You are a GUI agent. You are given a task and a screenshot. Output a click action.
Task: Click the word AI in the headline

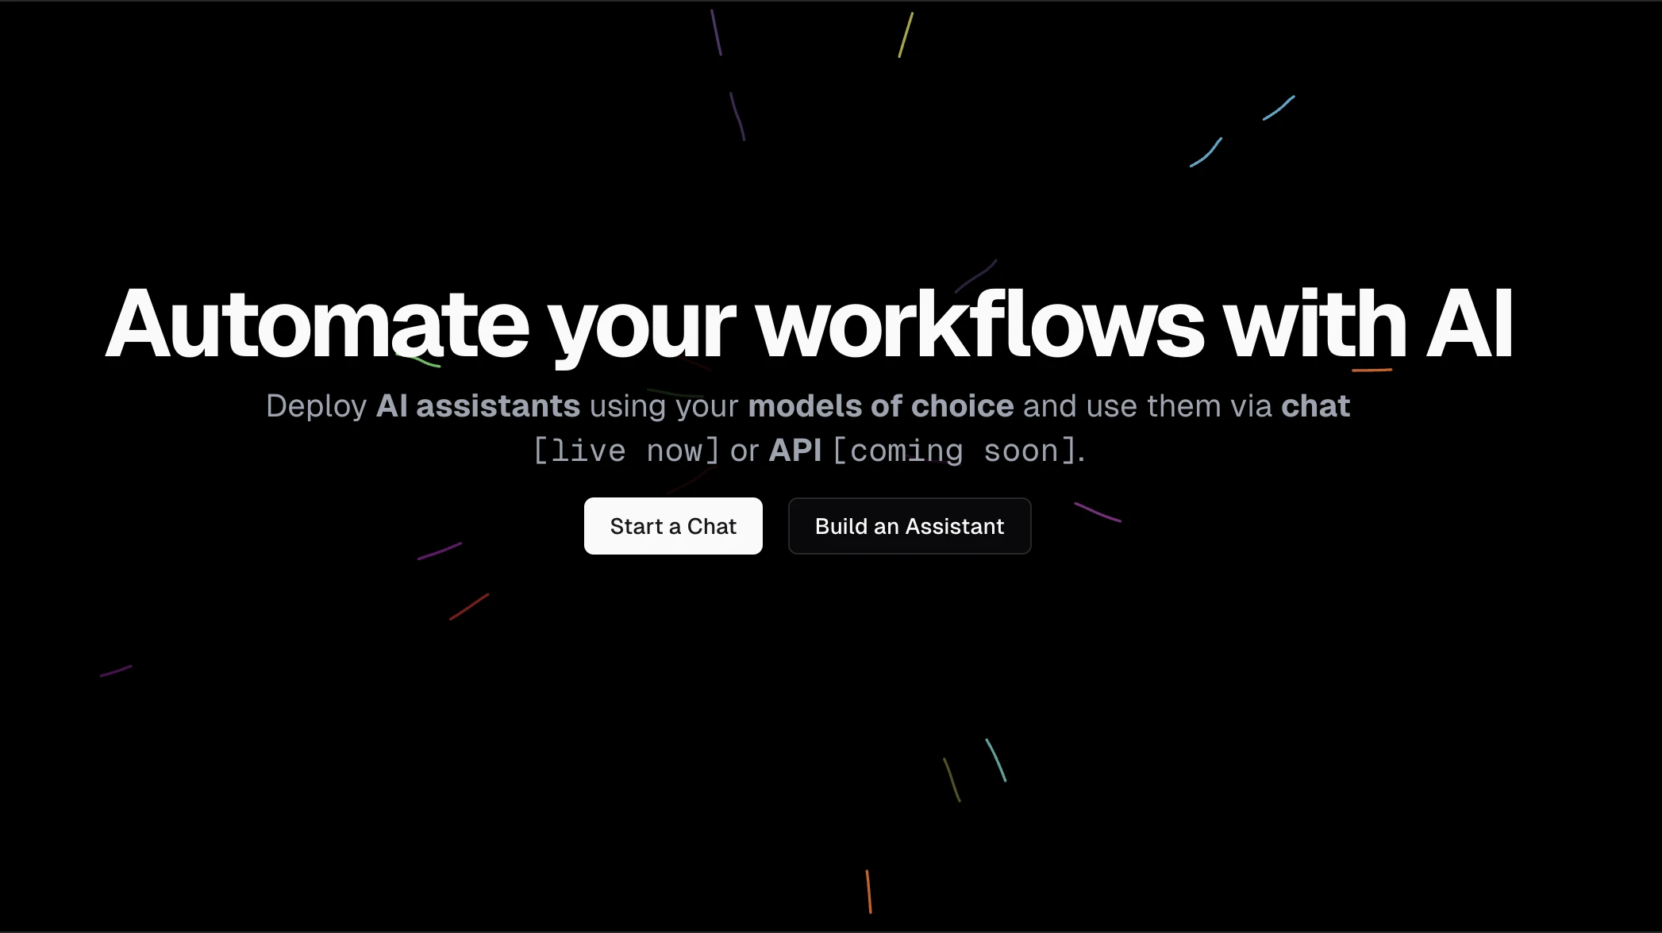tap(1470, 325)
